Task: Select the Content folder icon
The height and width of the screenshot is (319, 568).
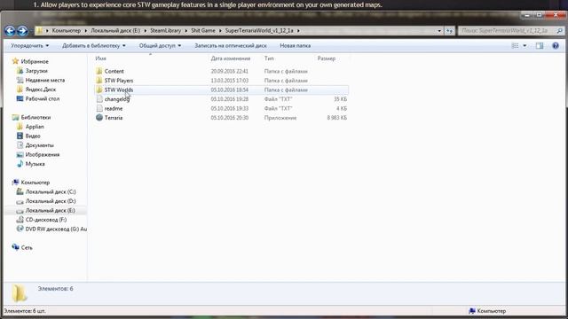Action: [x=99, y=71]
